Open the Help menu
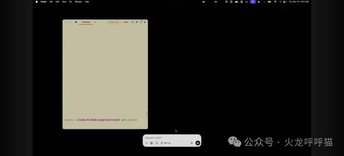The width and height of the screenshot is (344, 156). 87,2
